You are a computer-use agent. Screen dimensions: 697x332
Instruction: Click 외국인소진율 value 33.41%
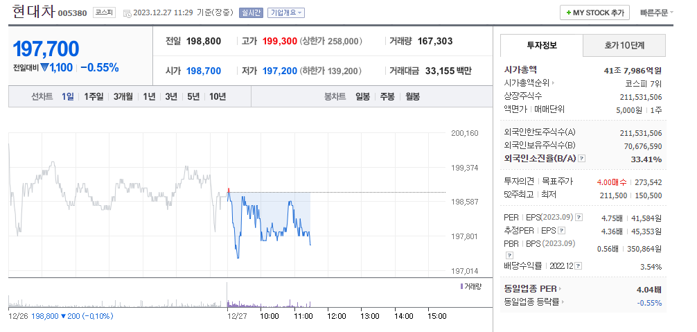pyautogui.click(x=646, y=159)
